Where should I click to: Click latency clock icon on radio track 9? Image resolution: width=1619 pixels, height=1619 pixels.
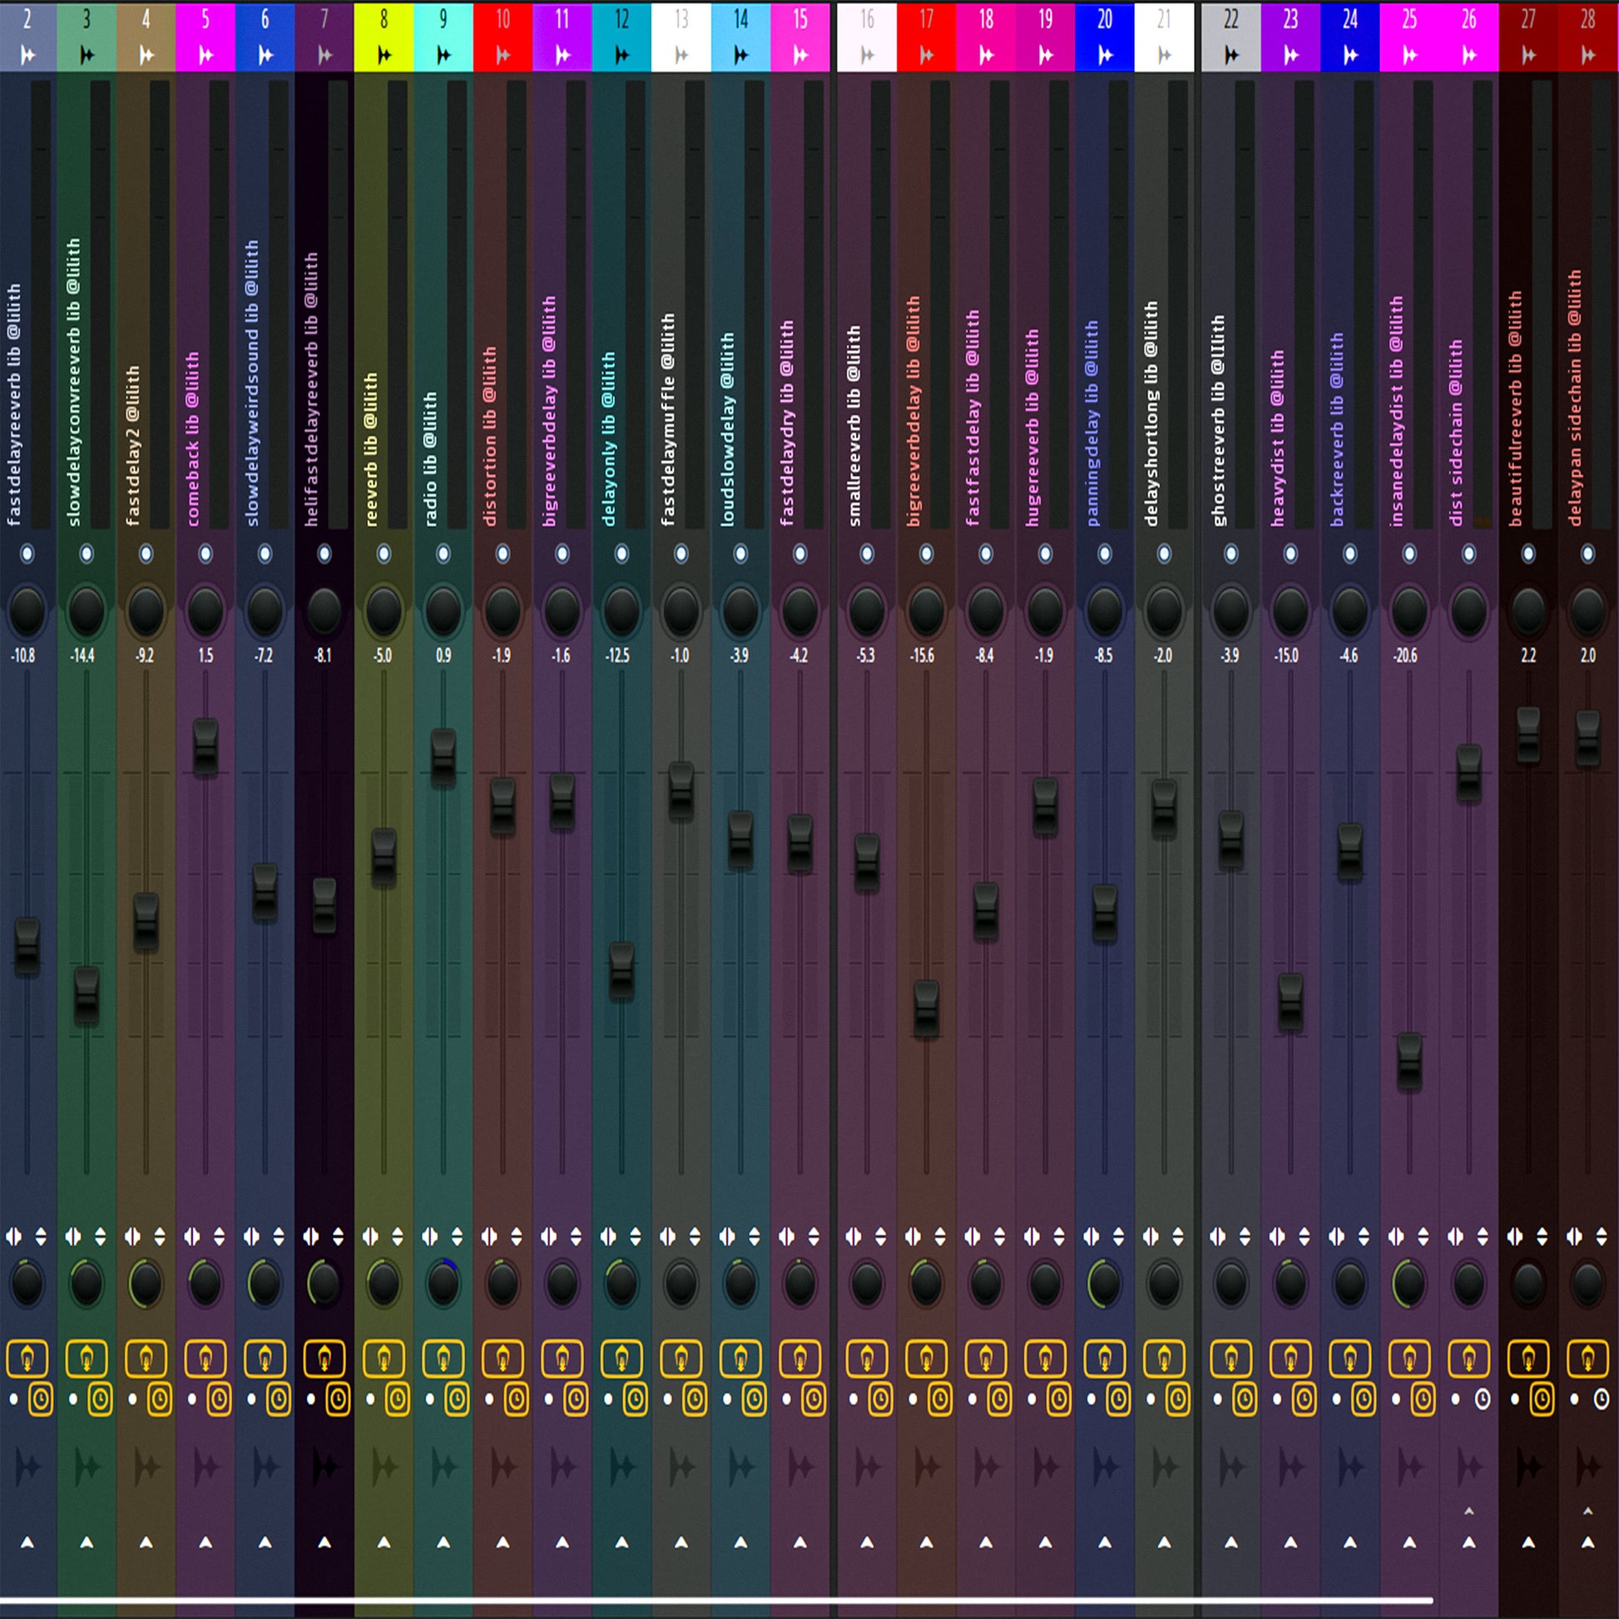[457, 1399]
